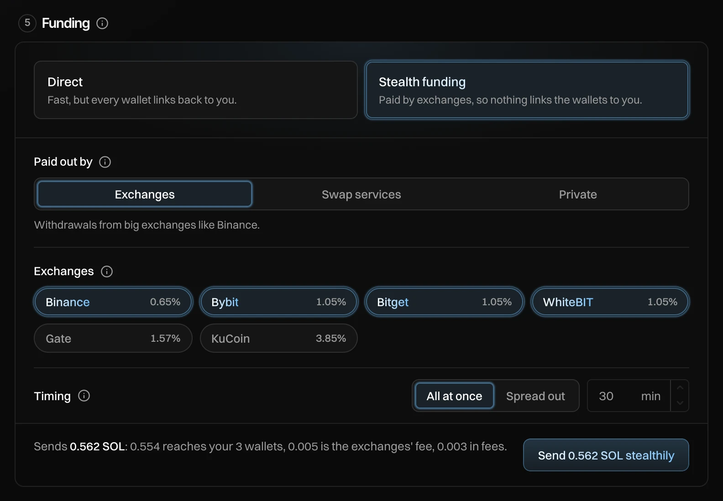View the Timing info tooltip icon
Viewport: 723px width, 501px height.
[x=84, y=396]
